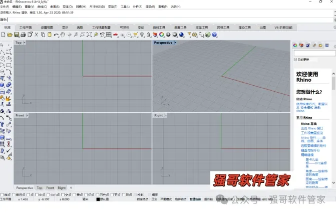The height and width of the screenshot is (213, 336).
Task: Enable the 切点 osnap checkbox
Action: point(86,195)
